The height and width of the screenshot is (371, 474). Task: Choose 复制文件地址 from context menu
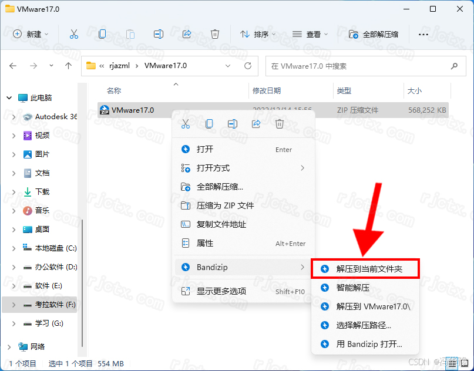click(x=244, y=224)
